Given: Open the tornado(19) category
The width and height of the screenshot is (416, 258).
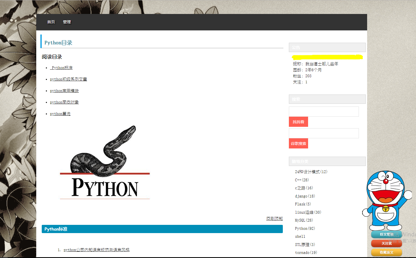Looking at the screenshot, I should (306, 253).
